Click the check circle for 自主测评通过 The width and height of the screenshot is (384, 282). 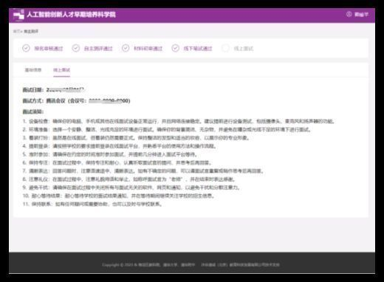pos(76,48)
